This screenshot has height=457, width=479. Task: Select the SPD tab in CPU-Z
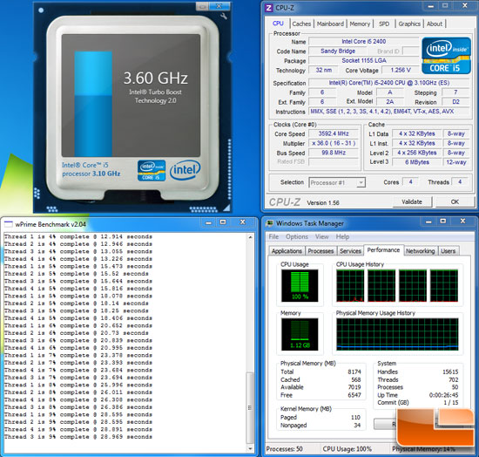pyautogui.click(x=384, y=24)
